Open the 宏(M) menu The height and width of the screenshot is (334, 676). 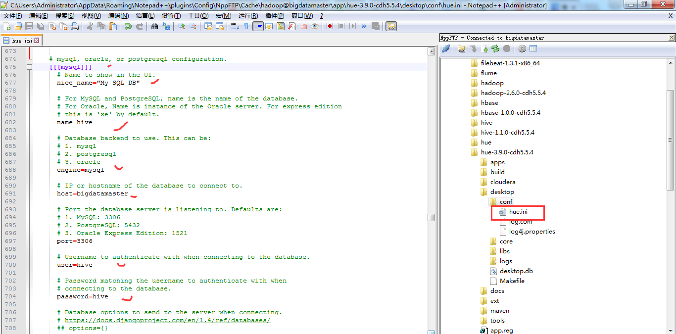pyautogui.click(x=224, y=16)
